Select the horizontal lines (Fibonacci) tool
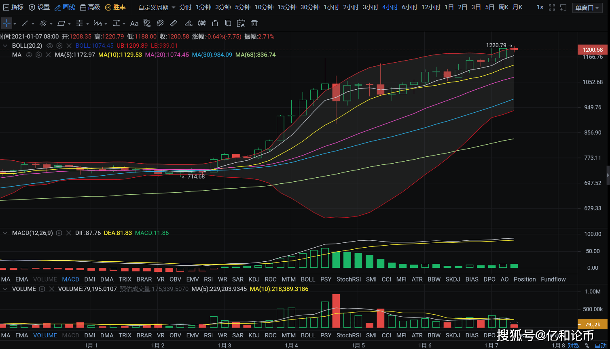The image size is (610, 349). click(80, 23)
